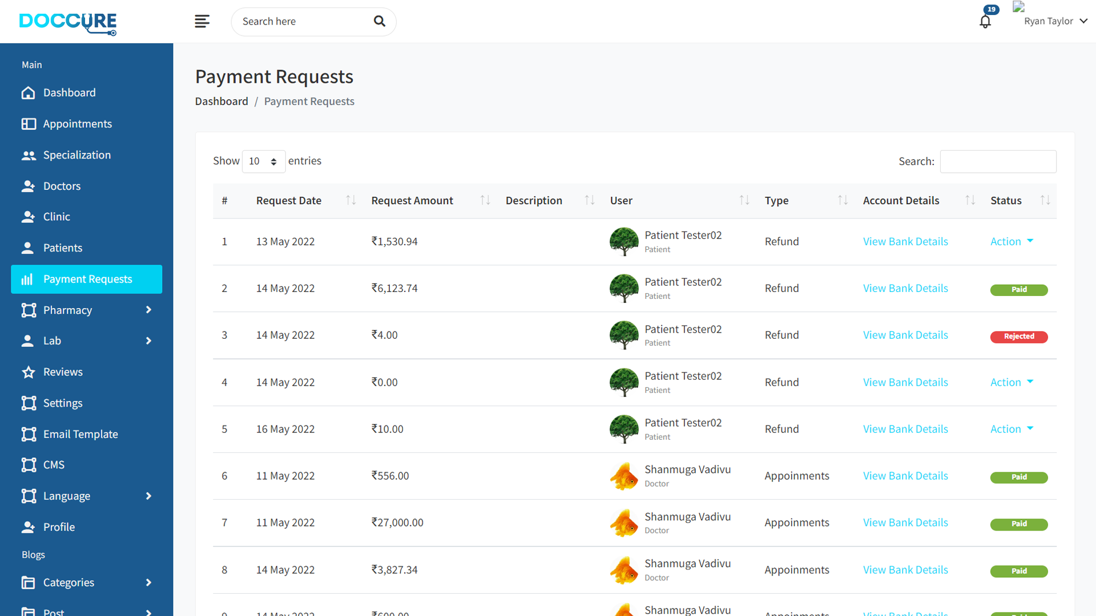The height and width of the screenshot is (616, 1096).
Task: Expand the Lab submenu chevron
Action: (x=149, y=341)
